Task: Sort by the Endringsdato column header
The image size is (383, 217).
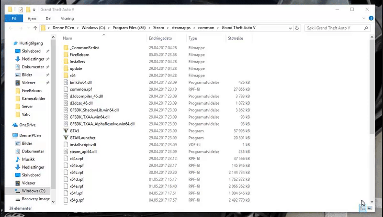Action: click(x=160, y=38)
